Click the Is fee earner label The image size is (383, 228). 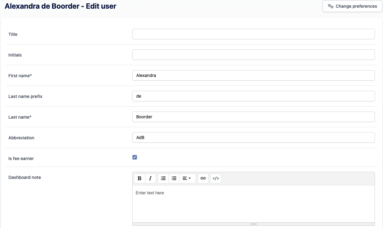(21, 158)
